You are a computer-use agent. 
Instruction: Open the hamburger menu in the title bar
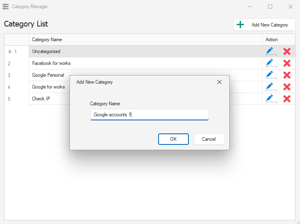pyautogui.click(x=6, y=7)
